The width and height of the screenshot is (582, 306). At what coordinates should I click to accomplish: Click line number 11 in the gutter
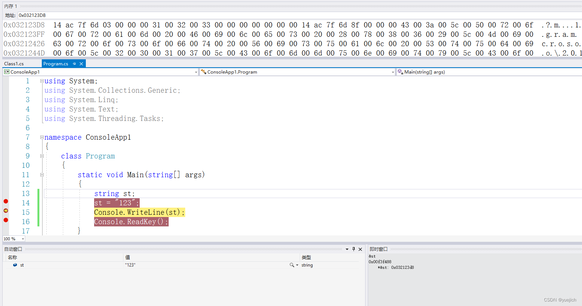[26, 175]
